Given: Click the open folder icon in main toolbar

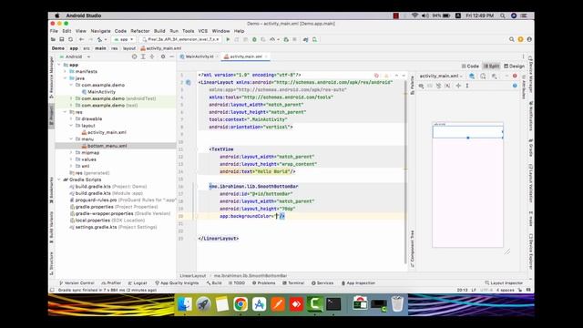Looking at the screenshot, I should [x=53, y=39].
